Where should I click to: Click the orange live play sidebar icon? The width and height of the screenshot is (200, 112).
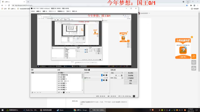pyautogui.click(x=194, y=56)
